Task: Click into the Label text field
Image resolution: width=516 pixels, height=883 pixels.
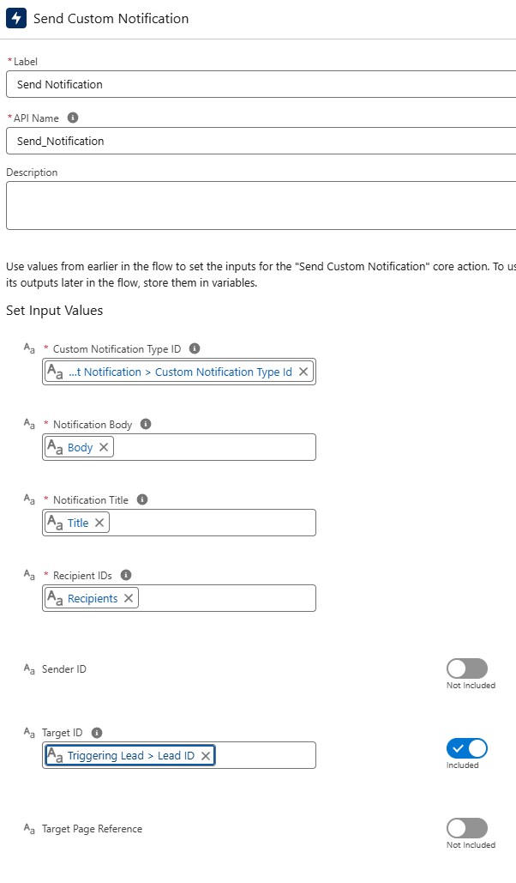Action: coord(257,84)
